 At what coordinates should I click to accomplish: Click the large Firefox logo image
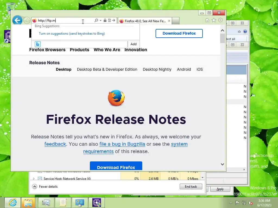pos(116,98)
